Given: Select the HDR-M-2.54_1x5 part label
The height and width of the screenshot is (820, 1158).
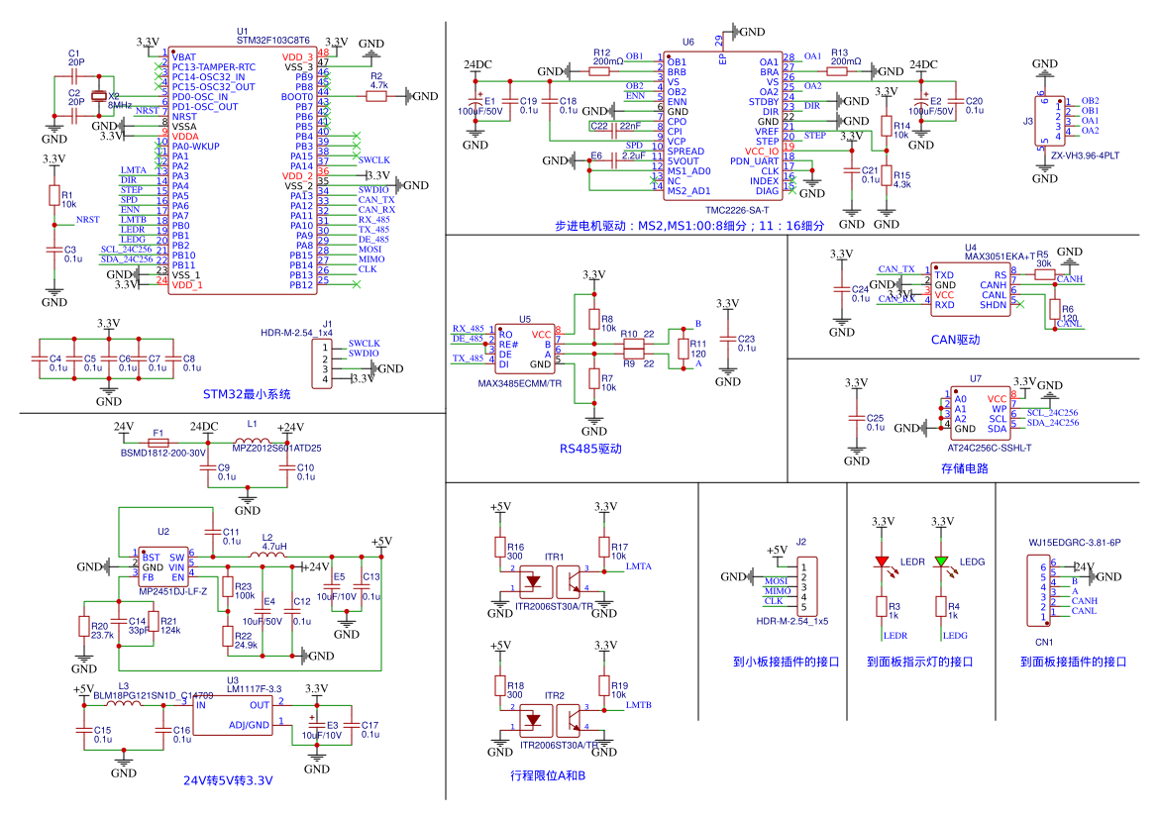Looking at the screenshot, I should pyautogui.click(x=791, y=622).
